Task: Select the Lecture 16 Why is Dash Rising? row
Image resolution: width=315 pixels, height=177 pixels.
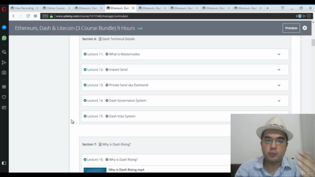Action: point(156,159)
